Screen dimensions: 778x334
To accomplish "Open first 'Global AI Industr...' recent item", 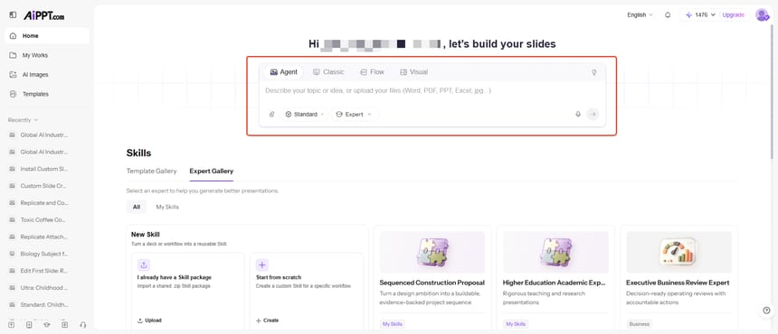I will tap(43, 135).
